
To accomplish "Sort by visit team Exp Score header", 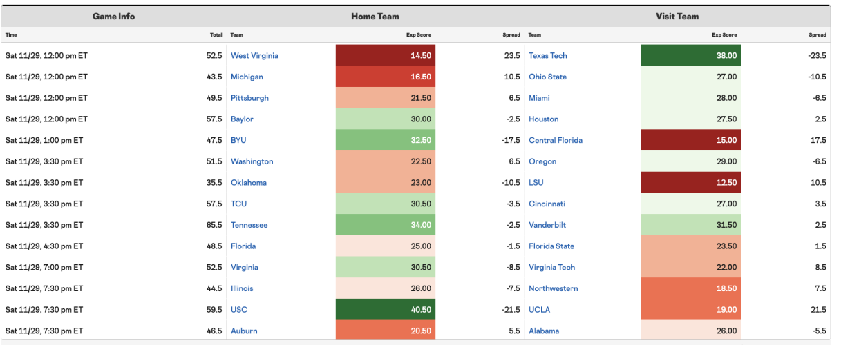I will (724, 34).
